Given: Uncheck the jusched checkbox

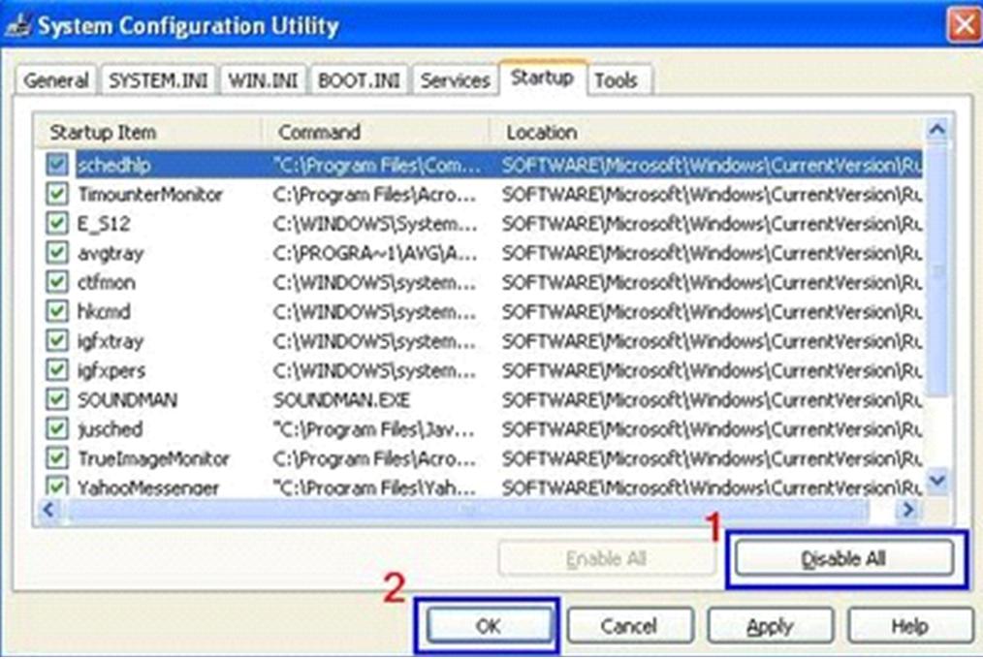Looking at the screenshot, I should coord(57,429).
